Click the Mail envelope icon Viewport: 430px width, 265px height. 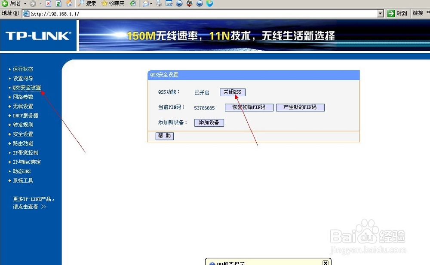(x=146, y=3)
